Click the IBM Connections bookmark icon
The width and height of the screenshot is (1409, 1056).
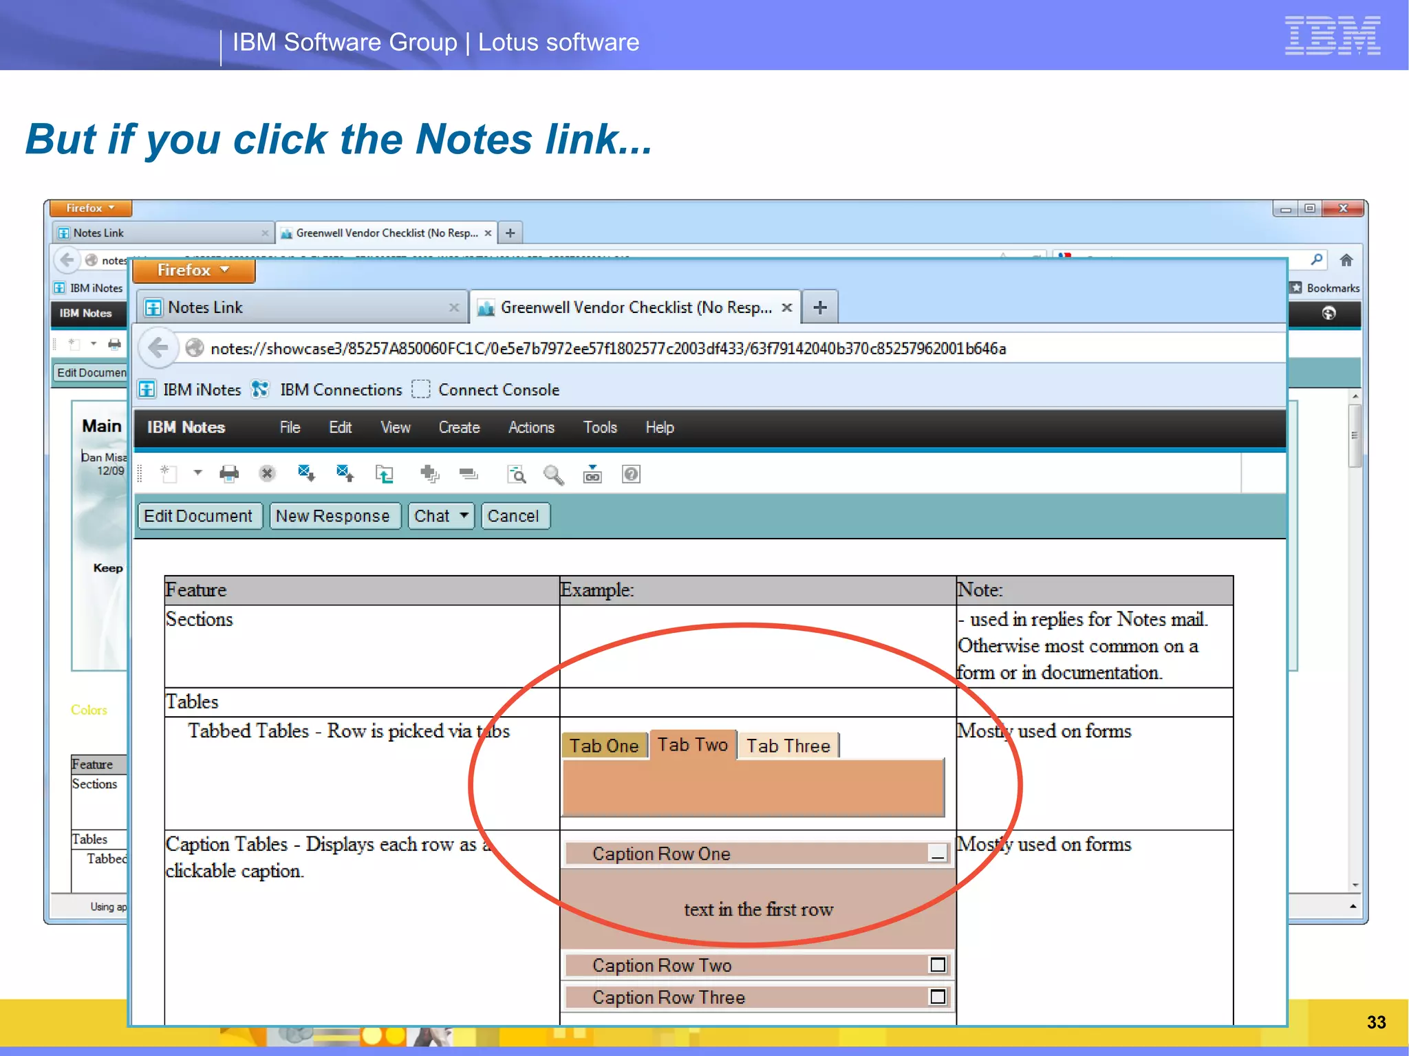[260, 389]
